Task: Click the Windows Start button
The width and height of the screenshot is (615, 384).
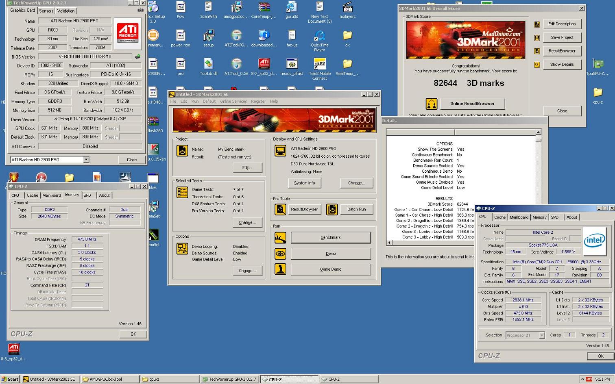Action: [x=10, y=379]
